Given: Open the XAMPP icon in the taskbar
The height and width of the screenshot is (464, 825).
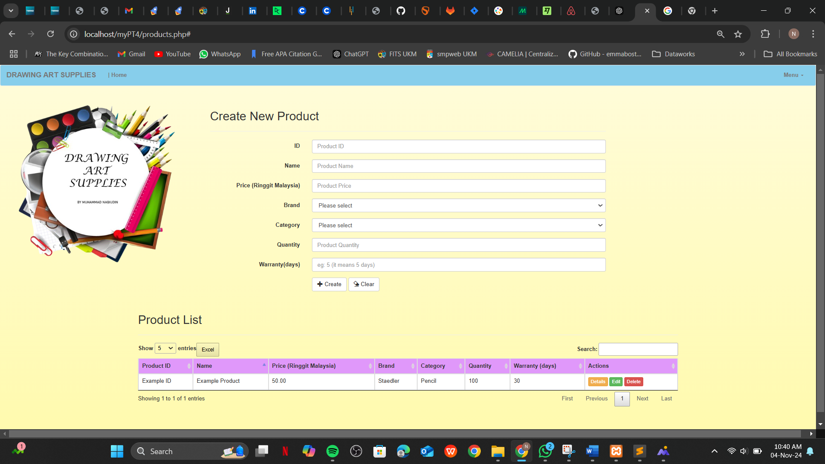Looking at the screenshot, I should (x=616, y=451).
